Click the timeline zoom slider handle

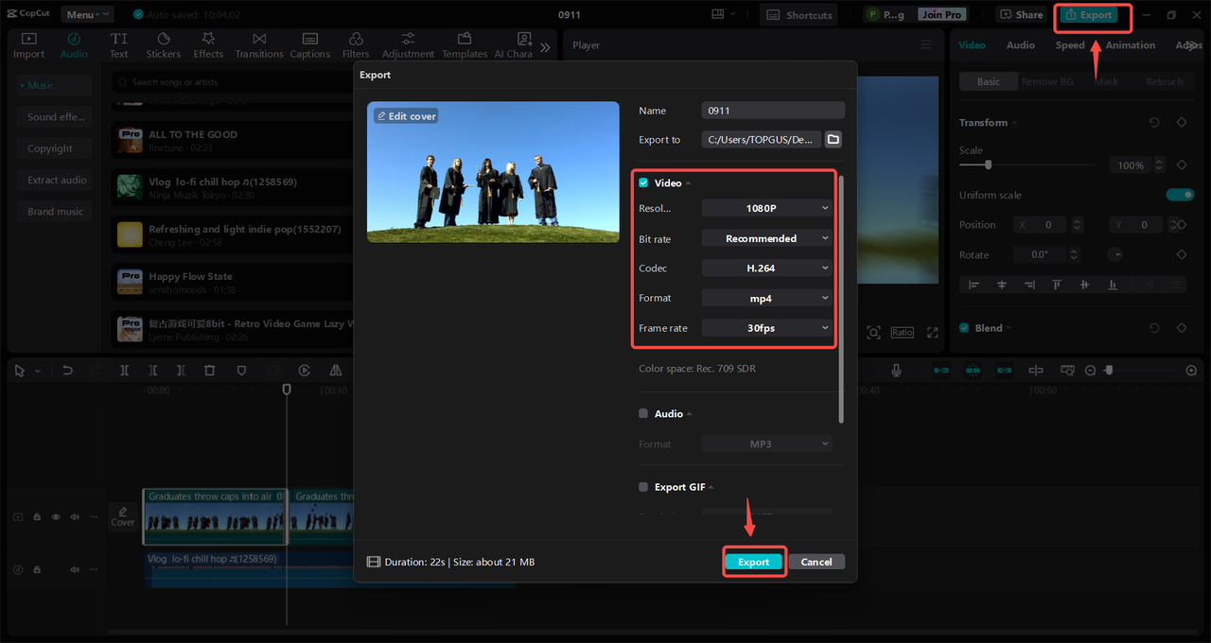(x=1109, y=370)
